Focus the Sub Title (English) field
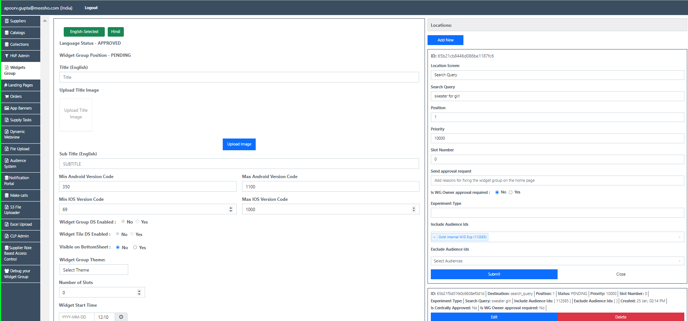Viewport: 688px width, 321px height. click(x=239, y=164)
